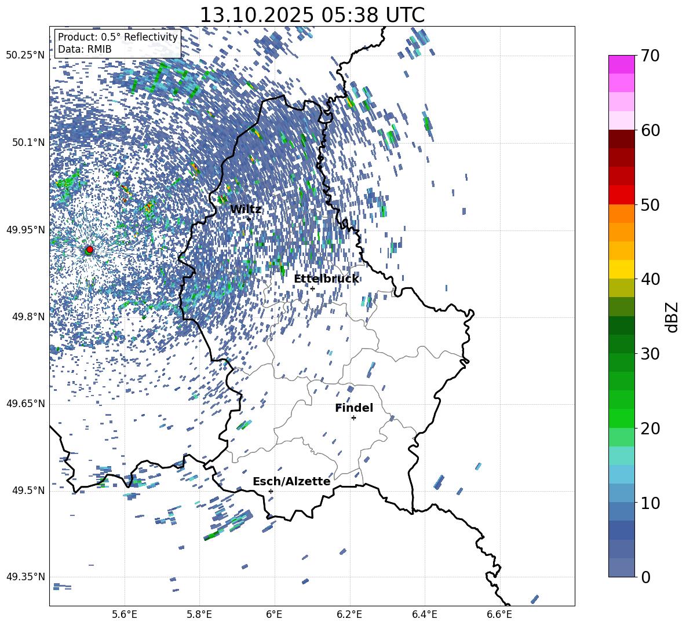Click the Findel station label
The width and height of the screenshot is (686, 626).
[x=354, y=408]
